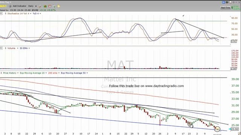Screen dimensions: 241x135
Task: Open the Daily timeframe dropdown
Action: (x=33, y=6)
